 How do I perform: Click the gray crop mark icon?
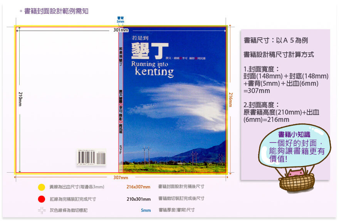[x=42, y=210]
